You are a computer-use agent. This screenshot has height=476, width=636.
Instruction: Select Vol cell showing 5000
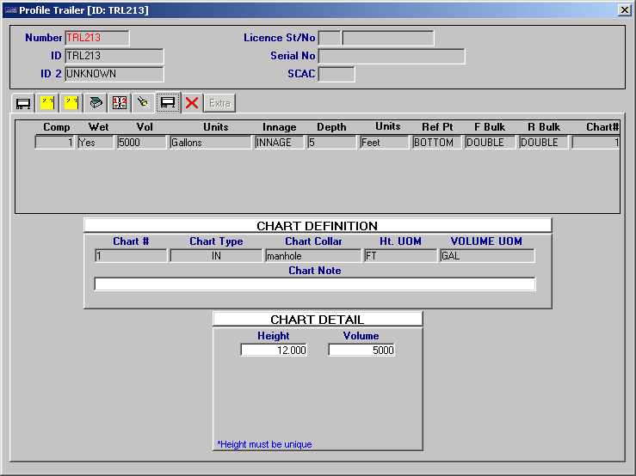(142, 142)
